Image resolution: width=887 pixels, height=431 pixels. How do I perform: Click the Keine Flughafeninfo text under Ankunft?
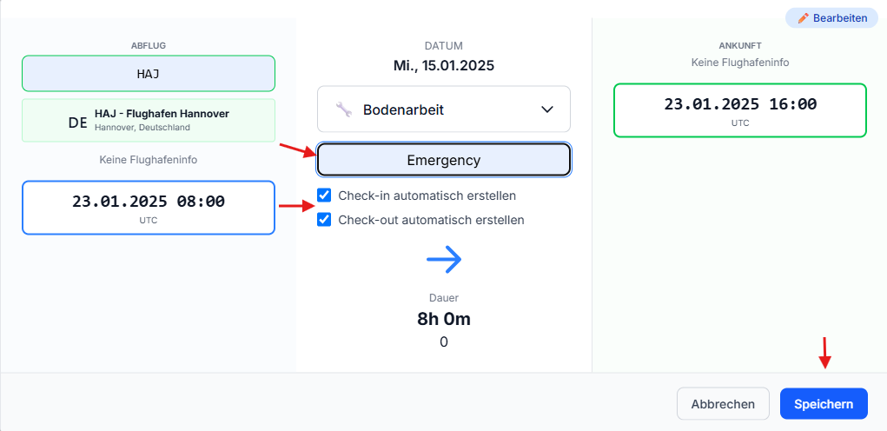(x=740, y=63)
